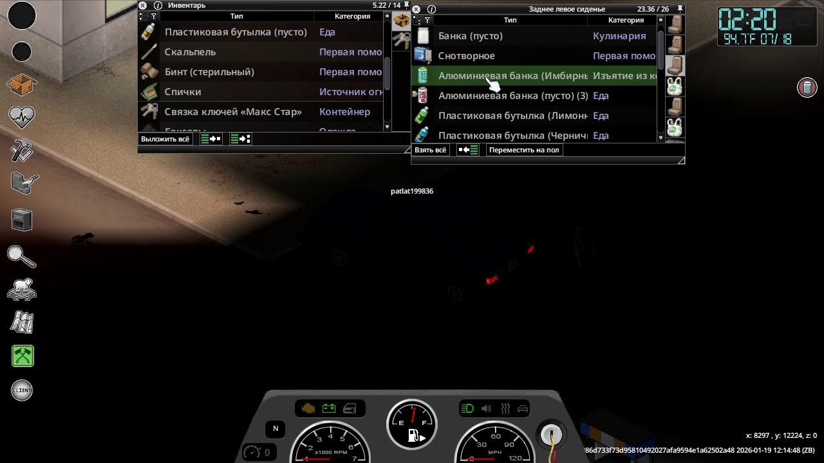This screenshot has height=463, width=824.
Task: Click expand/collapse all icon in seat window header
Action: click(417, 20)
